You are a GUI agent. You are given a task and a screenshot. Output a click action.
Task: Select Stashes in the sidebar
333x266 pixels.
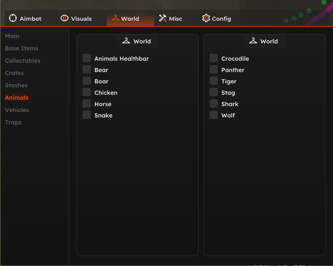coord(16,85)
